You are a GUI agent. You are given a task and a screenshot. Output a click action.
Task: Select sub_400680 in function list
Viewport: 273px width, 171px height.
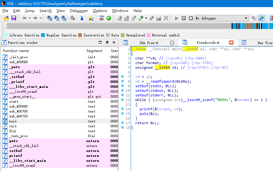[x=60, y=106]
